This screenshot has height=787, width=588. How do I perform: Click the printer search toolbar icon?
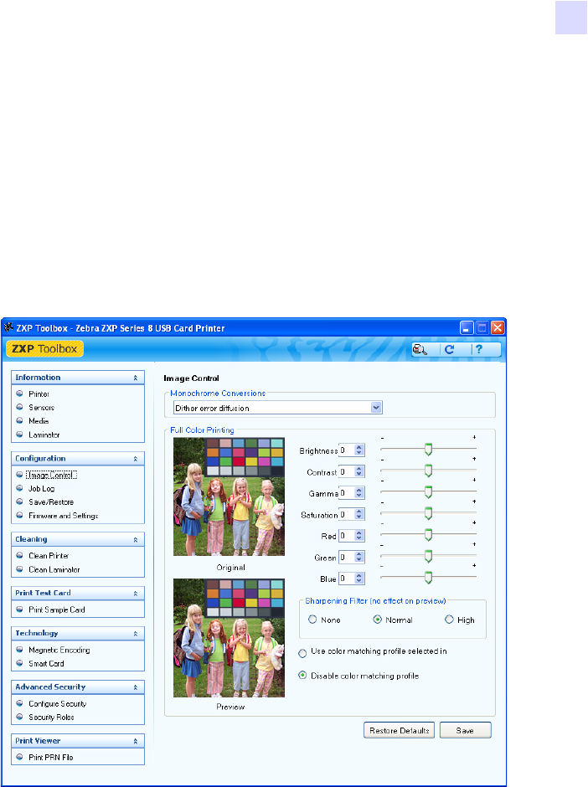(420, 350)
